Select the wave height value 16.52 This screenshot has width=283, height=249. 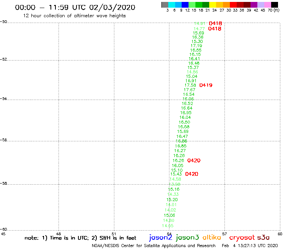click(187, 103)
